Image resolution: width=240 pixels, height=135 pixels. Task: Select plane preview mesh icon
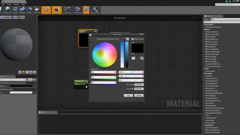[27, 72]
